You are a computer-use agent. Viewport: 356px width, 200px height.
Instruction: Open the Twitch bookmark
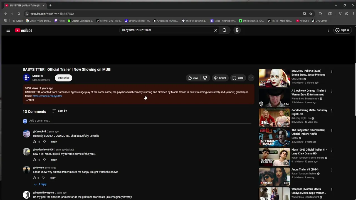[x=60, y=21]
